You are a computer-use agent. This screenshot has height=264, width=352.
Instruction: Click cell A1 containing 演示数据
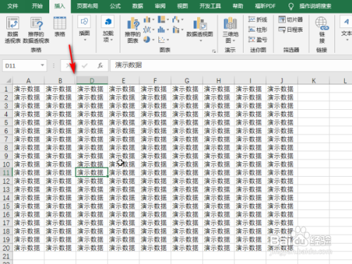pyautogui.click(x=28, y=89)
